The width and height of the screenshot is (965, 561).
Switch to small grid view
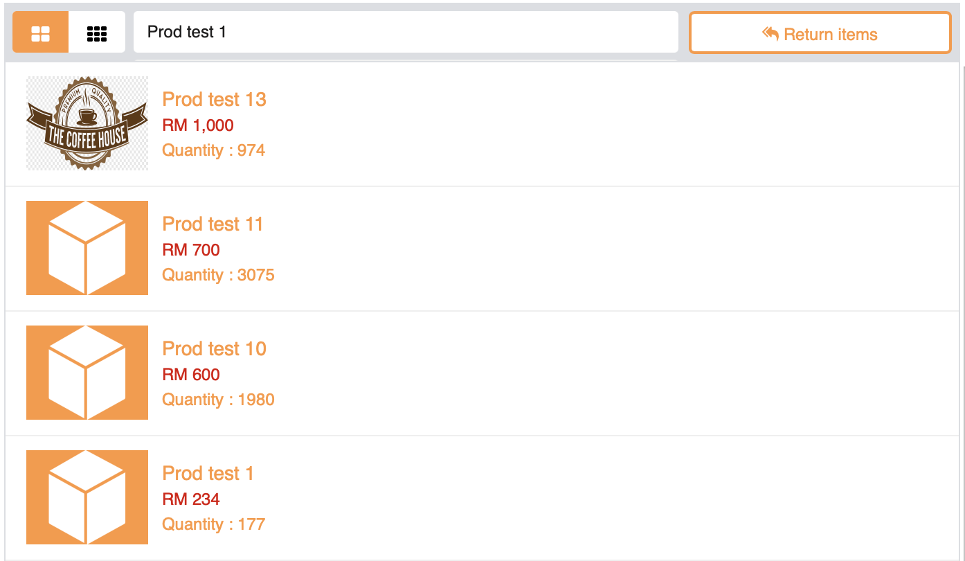tap(97, 33)
